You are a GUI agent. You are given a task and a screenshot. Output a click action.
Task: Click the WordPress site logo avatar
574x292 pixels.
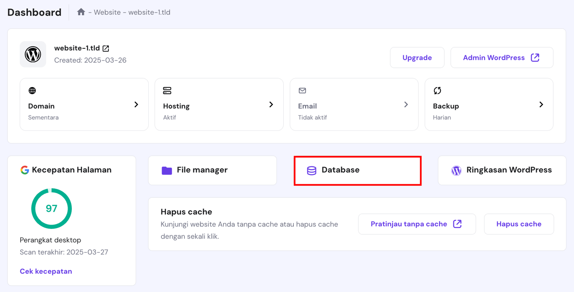point(33,54)
